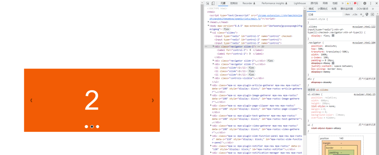Open source link myswiper.html:122
Image resolution: width=379 pixels, height=155 pixels.
point(364,27)
